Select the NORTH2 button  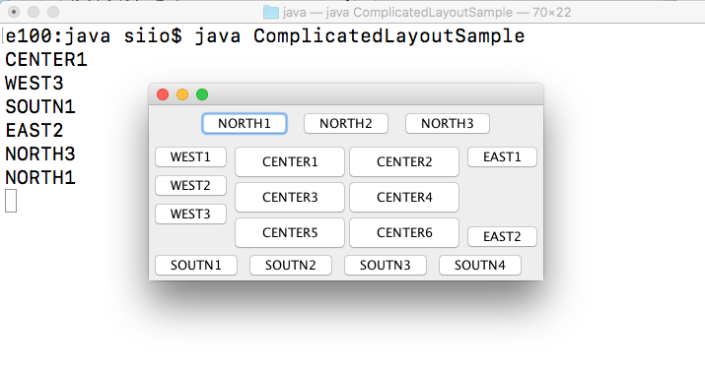pos(346,123)
